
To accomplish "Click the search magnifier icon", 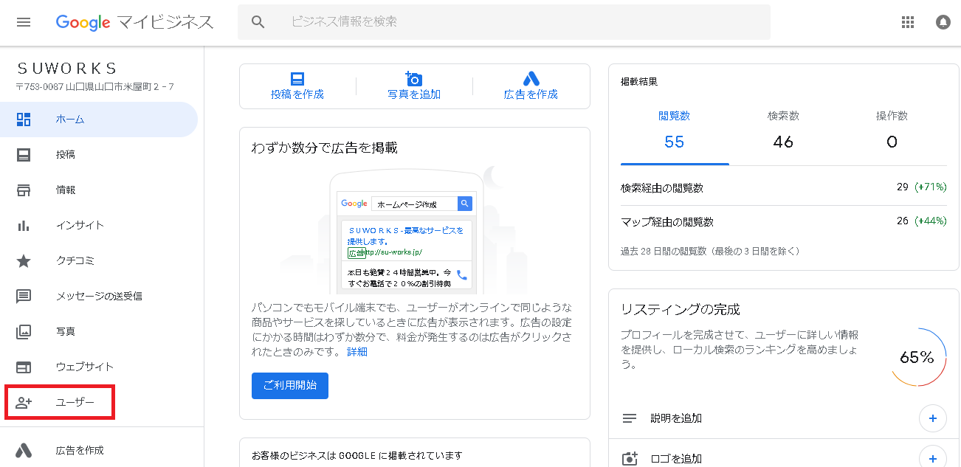I will pos(258,22).
